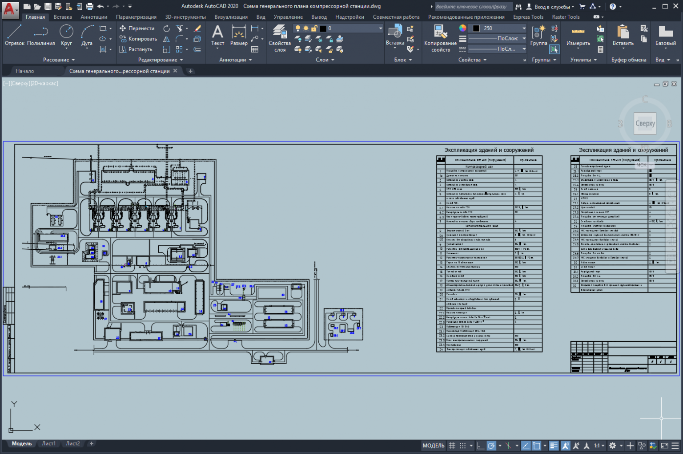Toggle lineweight display in status bar
The height and width of the screenshot is (454, 683).
[554, 446]
